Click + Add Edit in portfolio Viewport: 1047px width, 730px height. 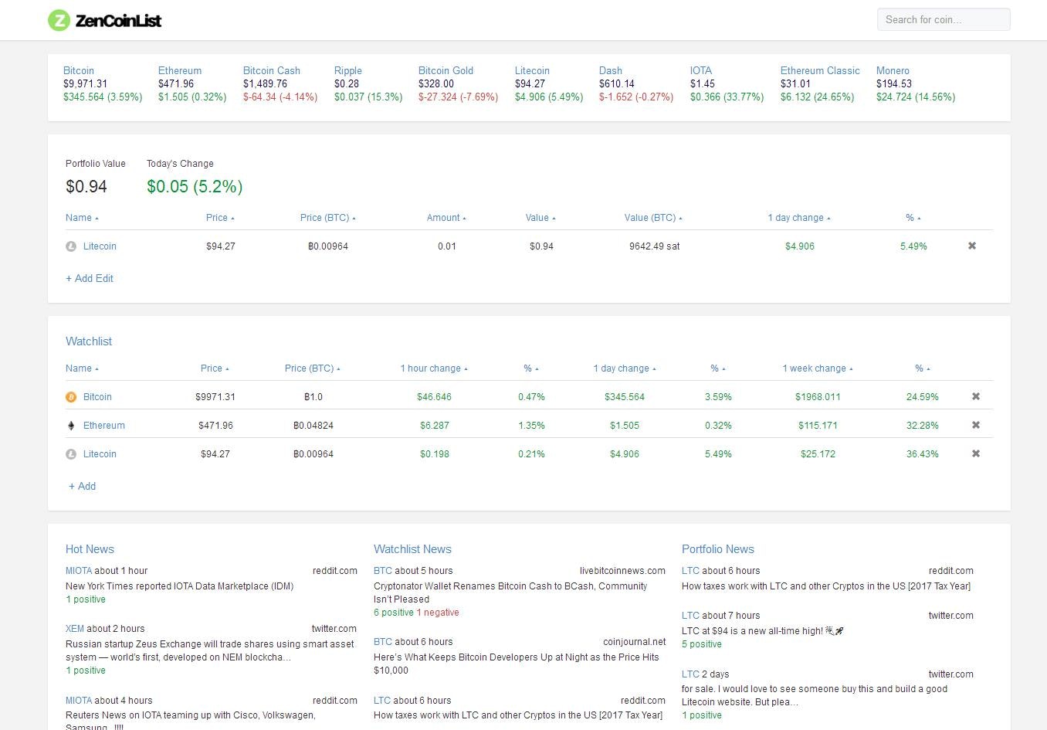pos(90,278)
